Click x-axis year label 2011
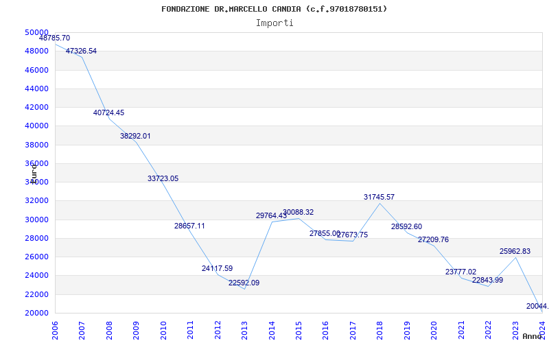Image resolution: width=549 pixels, height=343 pixels. 190,330
